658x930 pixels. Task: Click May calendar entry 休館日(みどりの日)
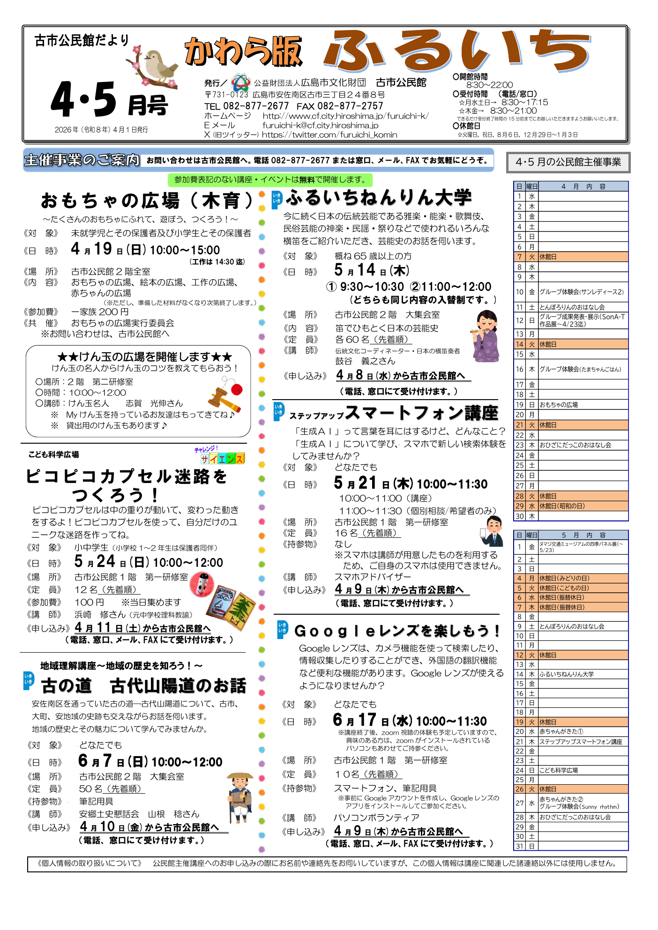tap(583, 578)
